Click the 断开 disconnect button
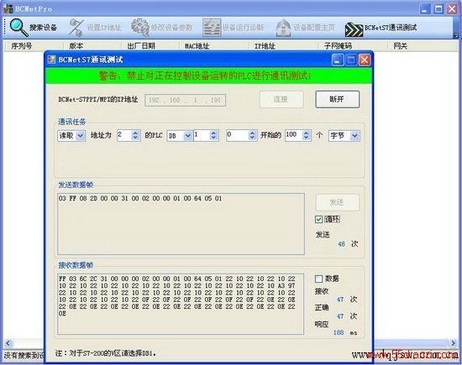 point(338,100)
